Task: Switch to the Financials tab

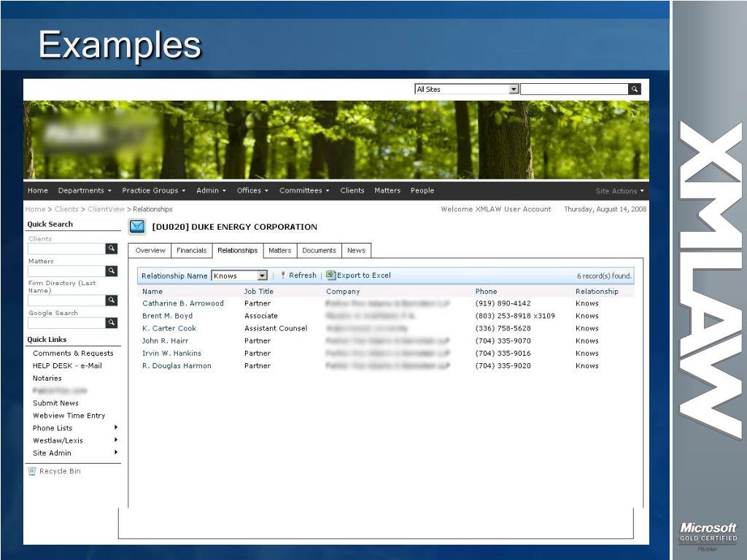Action: (x=192, y=251)
